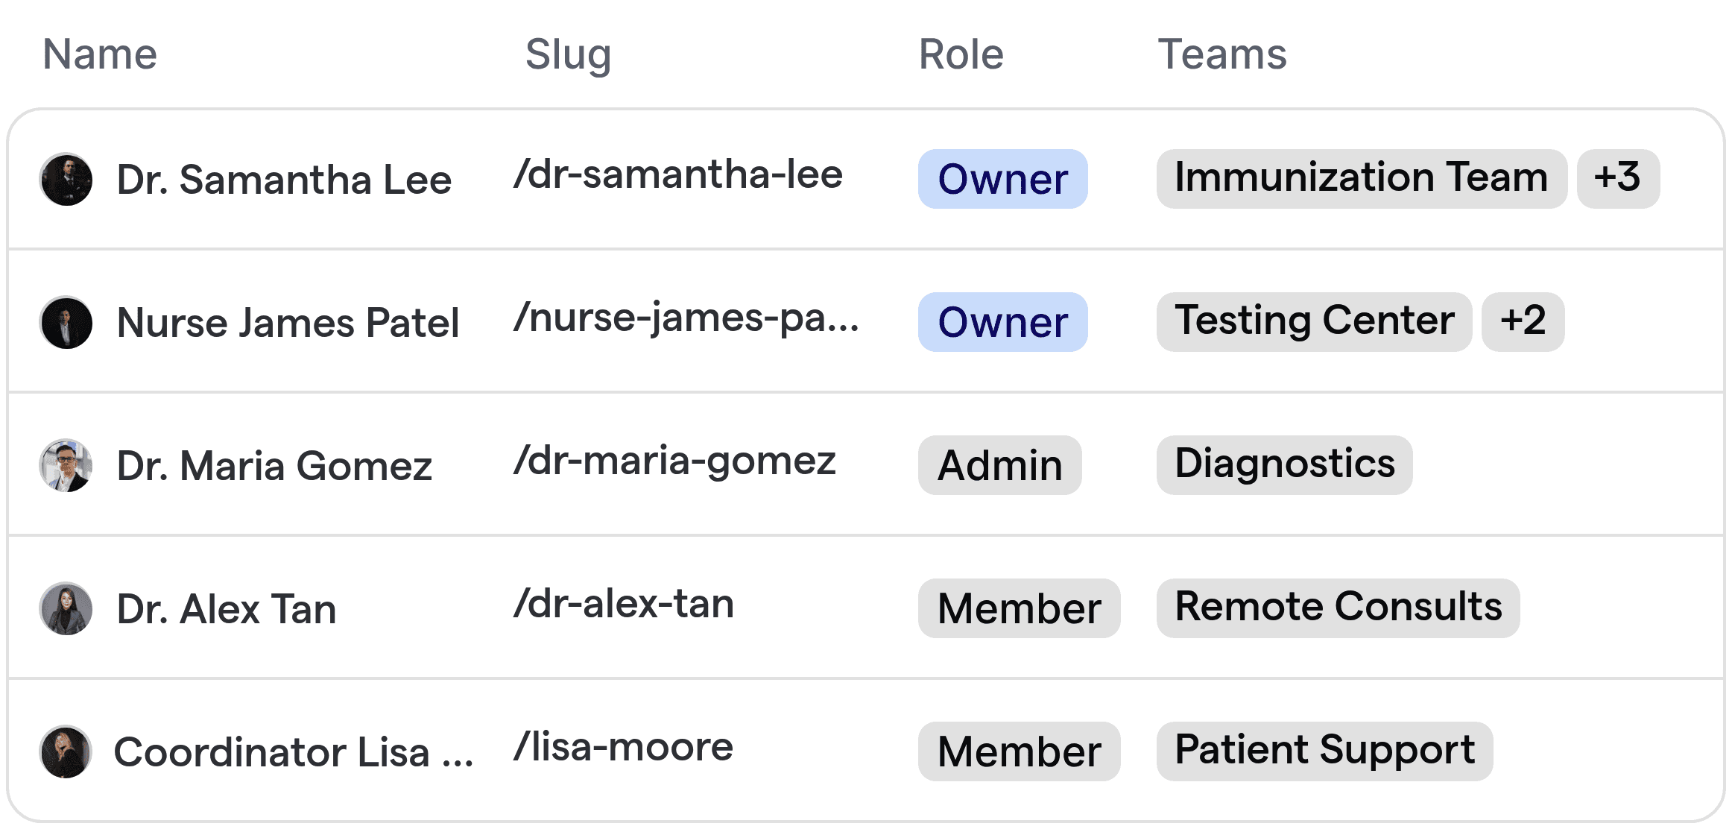Open the /lisa-moore slug link
Image resolution: width=1732 pixels, height=829 pixels.
[624, 747]
